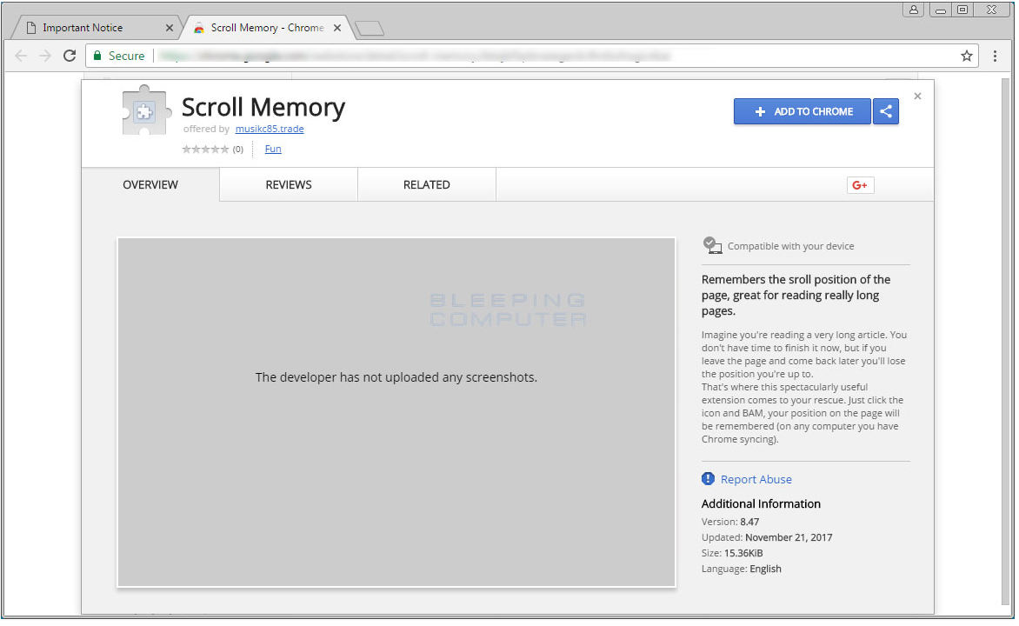Go forward with the browser forward arrow
This screenshot has height=626, width=1019.
tap(45, 56)
